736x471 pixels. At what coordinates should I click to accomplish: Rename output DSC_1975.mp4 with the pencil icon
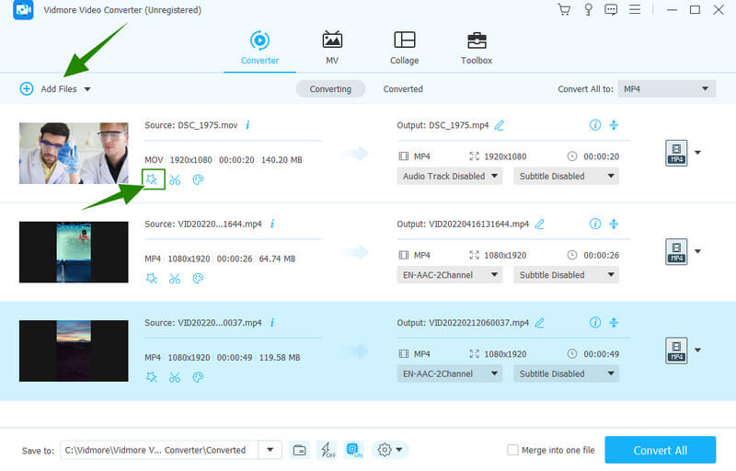(500, 125)
